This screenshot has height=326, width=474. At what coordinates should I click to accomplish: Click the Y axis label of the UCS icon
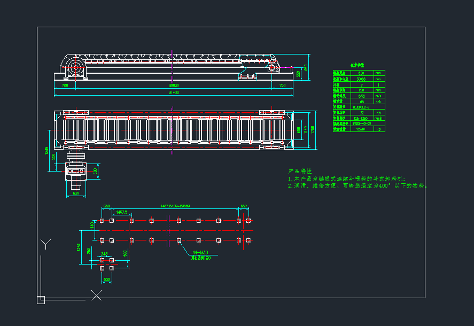pos(45,244)
